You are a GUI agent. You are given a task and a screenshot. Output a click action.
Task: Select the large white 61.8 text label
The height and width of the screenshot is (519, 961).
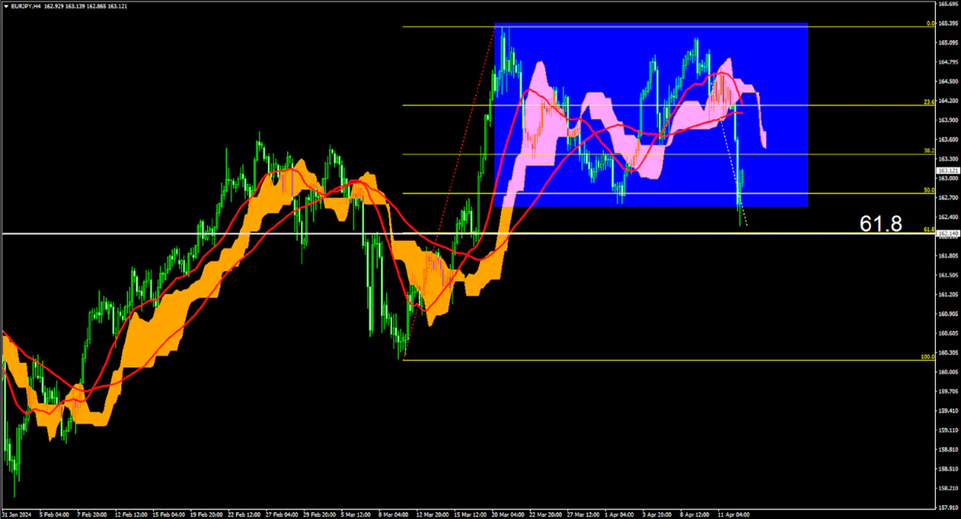pos(880,224)
